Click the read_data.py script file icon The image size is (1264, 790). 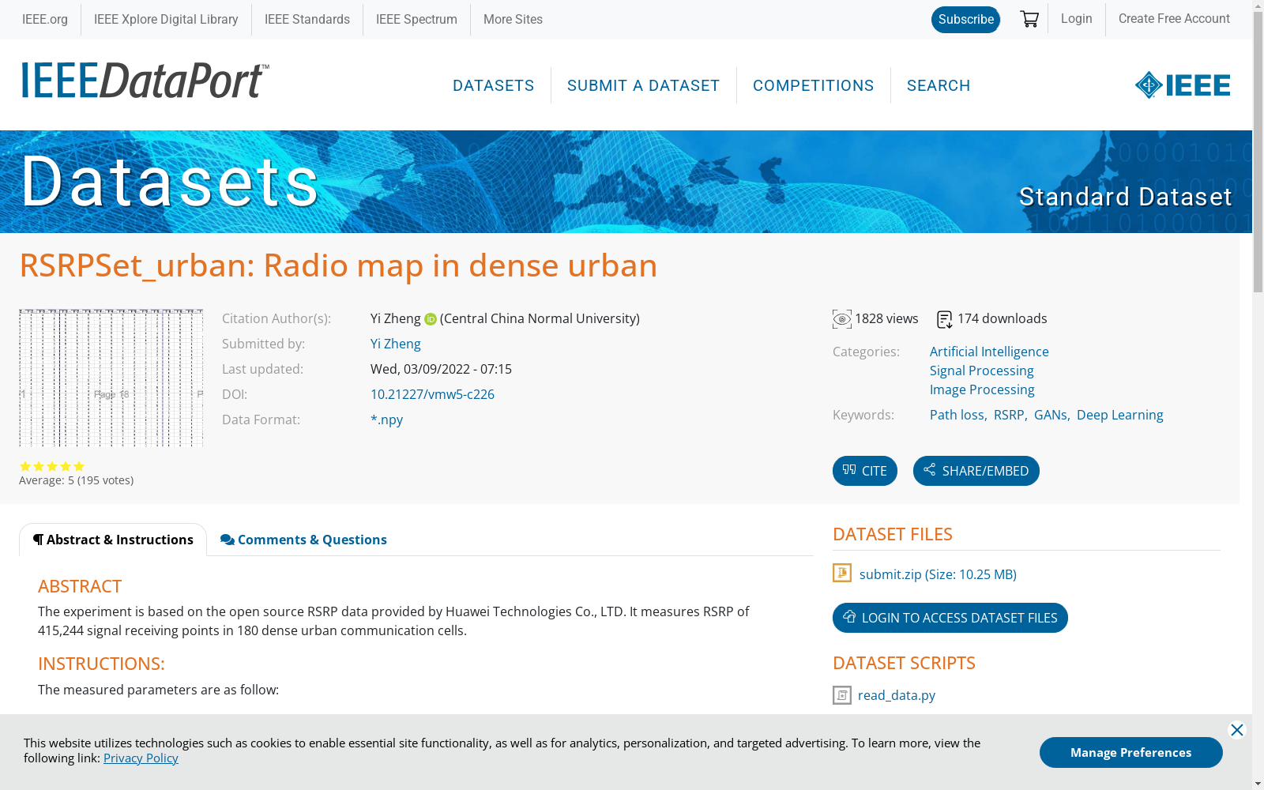click(x=842, y=695)
